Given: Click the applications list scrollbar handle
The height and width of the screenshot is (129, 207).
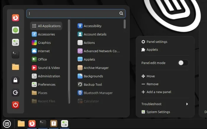Looking at the screenshot, I should (124, 24).
